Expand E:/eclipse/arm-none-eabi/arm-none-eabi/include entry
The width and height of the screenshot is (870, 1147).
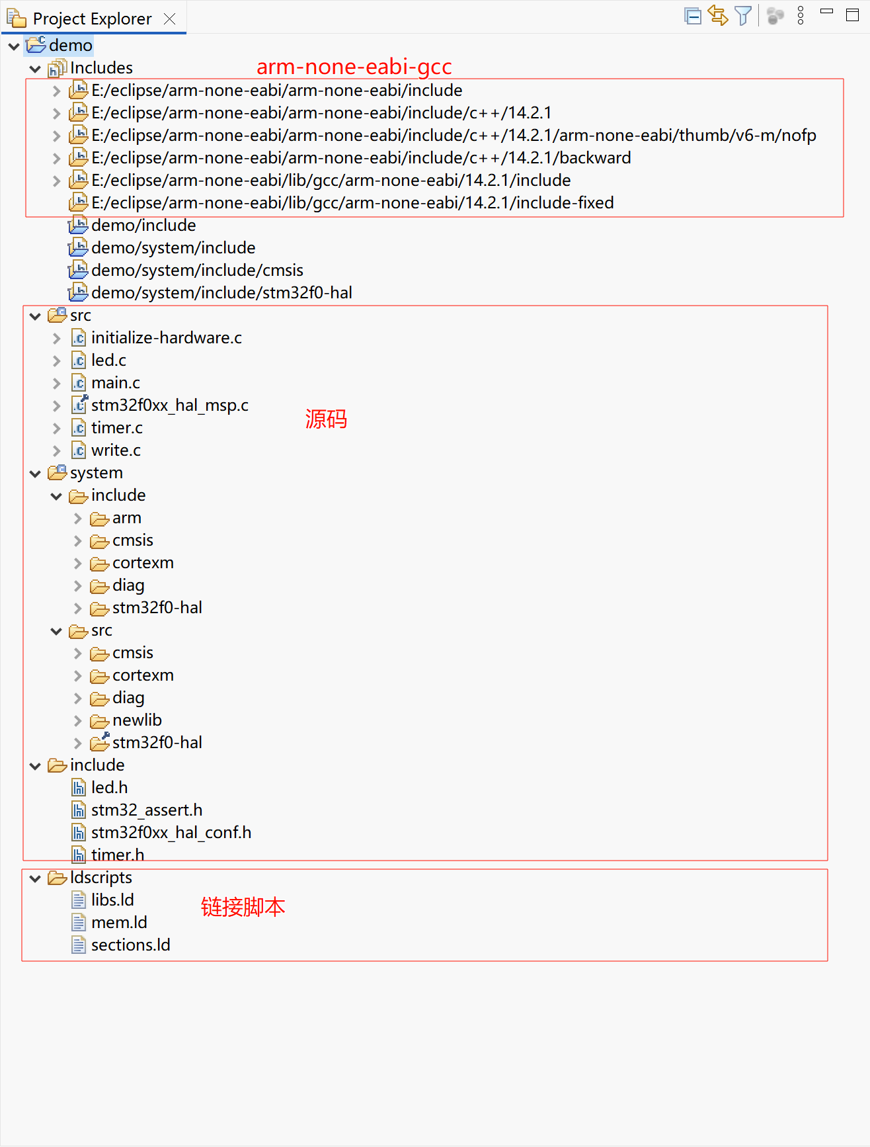tap(56, 91)
